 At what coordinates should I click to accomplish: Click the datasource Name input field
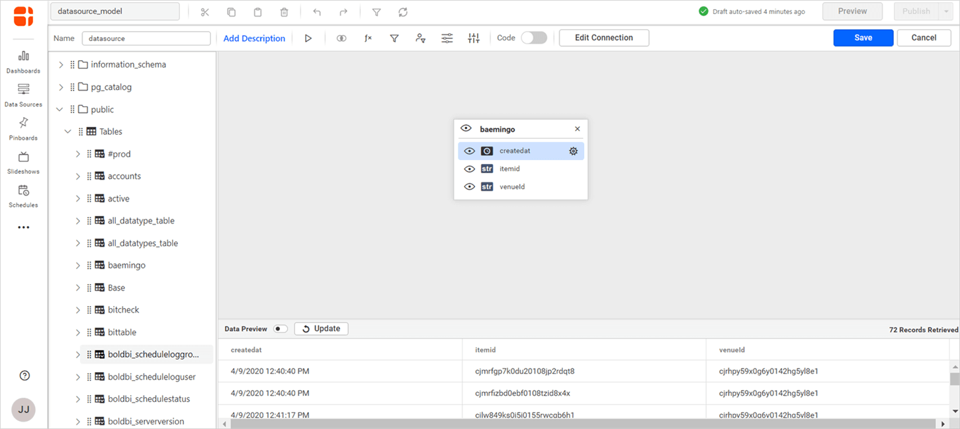(146, 38)
